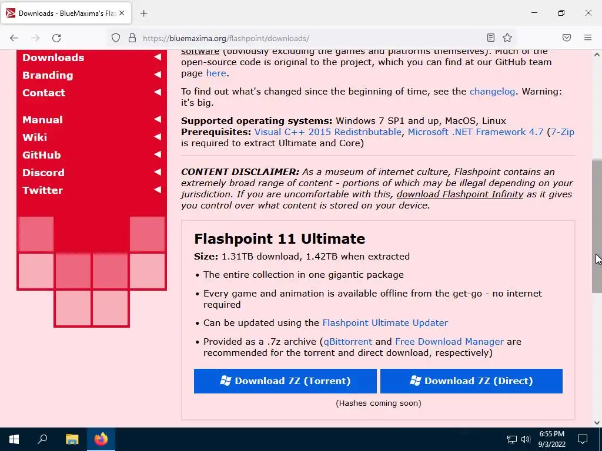Screen dimensions: 602x451
Task: Follow the 'here' GitHub team link
Action: 216,73
